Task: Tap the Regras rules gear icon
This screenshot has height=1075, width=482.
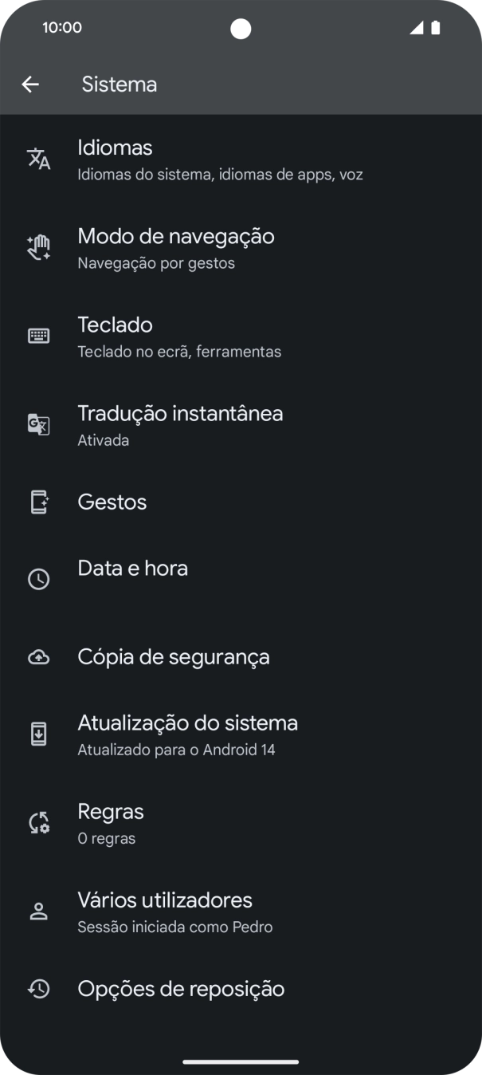Action: [38, 822]
